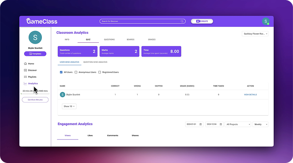Click the Get More Minutes button
This screenshot has width=293, height=163.
35,100
